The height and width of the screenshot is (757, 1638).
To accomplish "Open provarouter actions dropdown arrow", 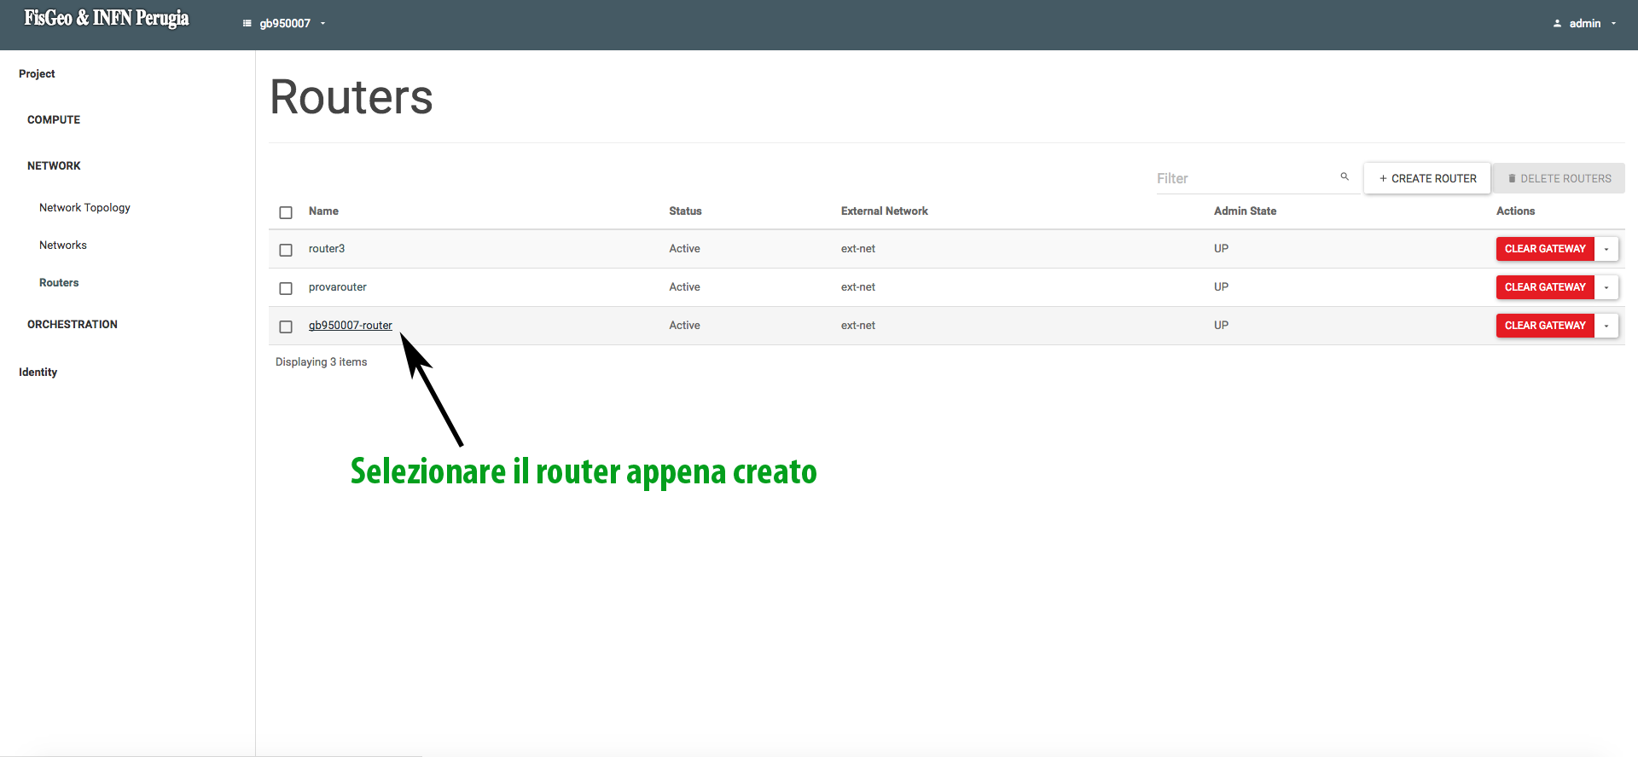I will click(x=1606, y=287).
